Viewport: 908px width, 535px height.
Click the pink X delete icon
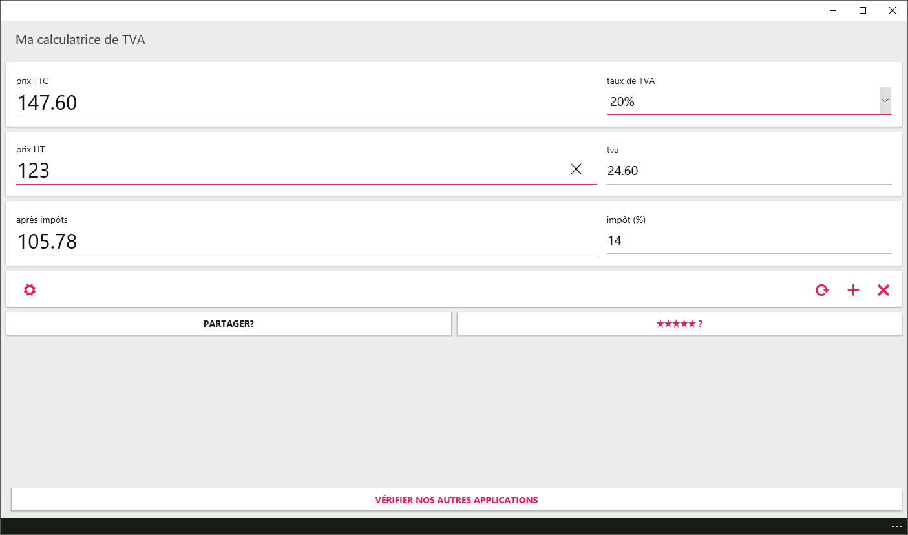[883, 290]
